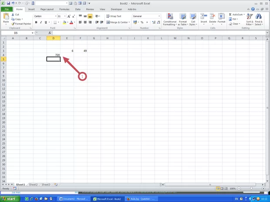Screen dimensions: 270x202
Task: Click the Decrease Font Size icon
Action: [x=73, y=17]
